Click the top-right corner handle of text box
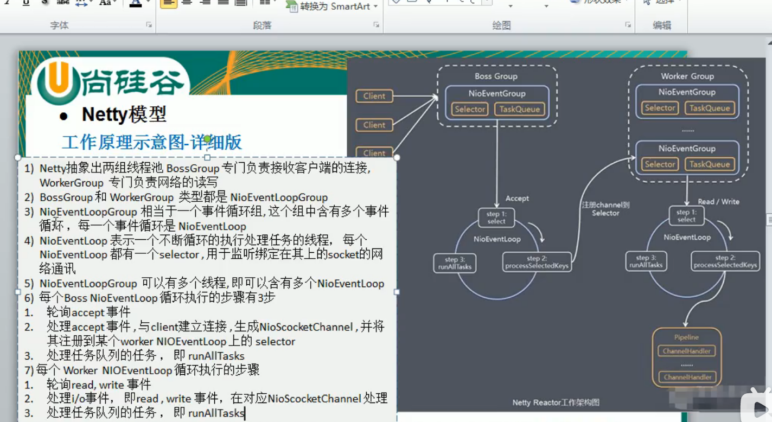Screen dimensions: 772x422 tap(397, 157)
